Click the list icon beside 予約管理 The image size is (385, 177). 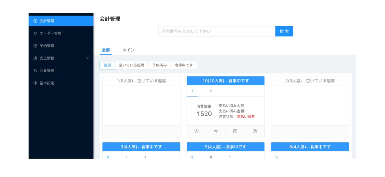pyautogui.click(x=35, y=46)
